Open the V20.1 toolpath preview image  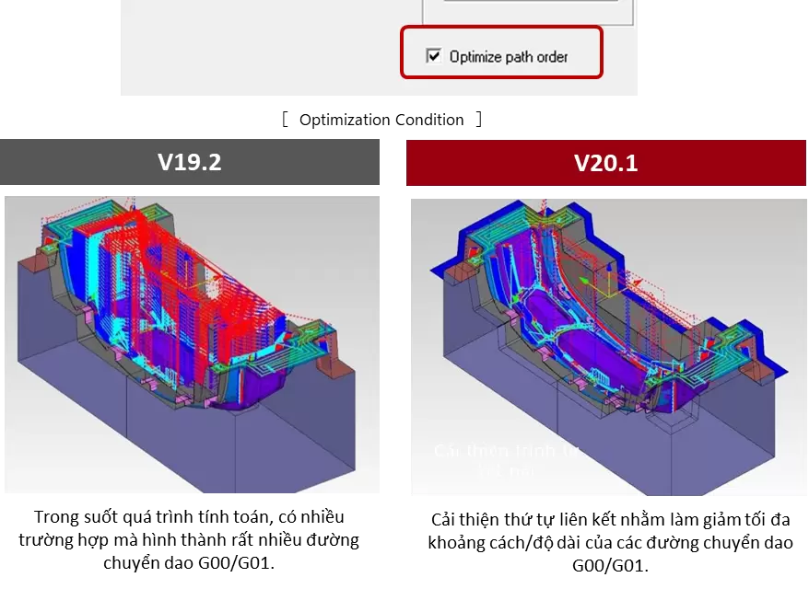tap(608, 347)
